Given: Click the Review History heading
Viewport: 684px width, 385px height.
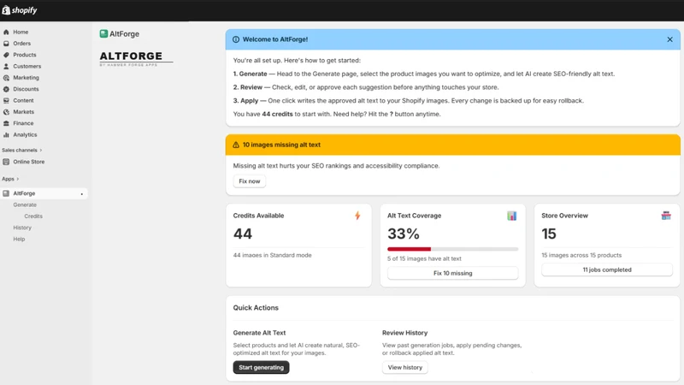Looking at the screenshot, I should pos(404,333).
